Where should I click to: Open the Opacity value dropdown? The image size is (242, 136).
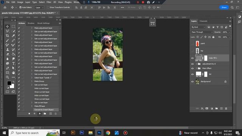coord(230,32)
